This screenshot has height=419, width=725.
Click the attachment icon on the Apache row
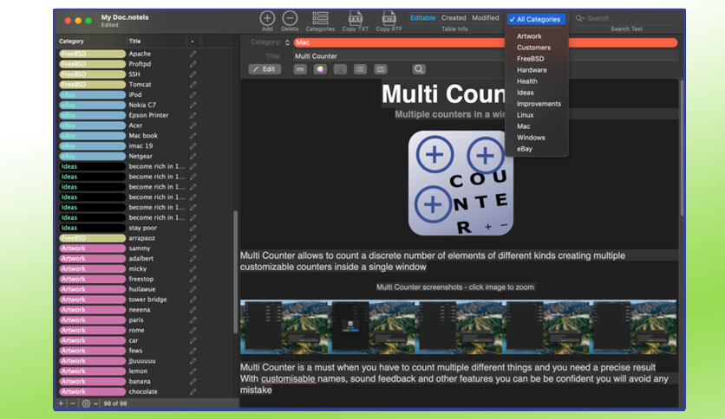point(193,54)
